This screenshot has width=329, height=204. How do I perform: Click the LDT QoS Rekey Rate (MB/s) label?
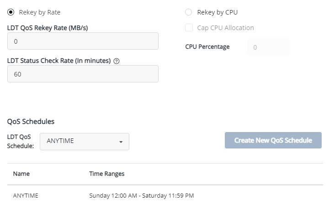click(x=48, y=28)
